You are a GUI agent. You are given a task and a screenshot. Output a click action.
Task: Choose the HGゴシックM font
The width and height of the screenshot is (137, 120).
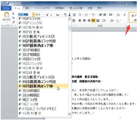coord(43,104)
